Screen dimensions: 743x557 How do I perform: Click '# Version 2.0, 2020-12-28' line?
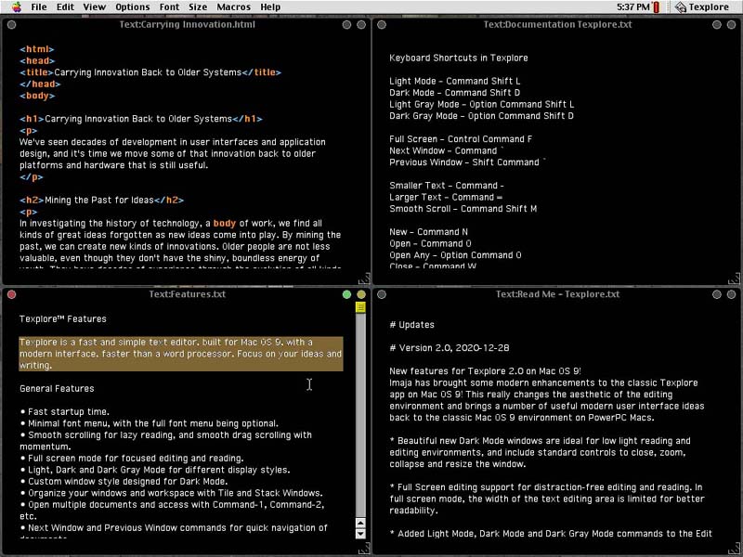(x=450, y=348)
